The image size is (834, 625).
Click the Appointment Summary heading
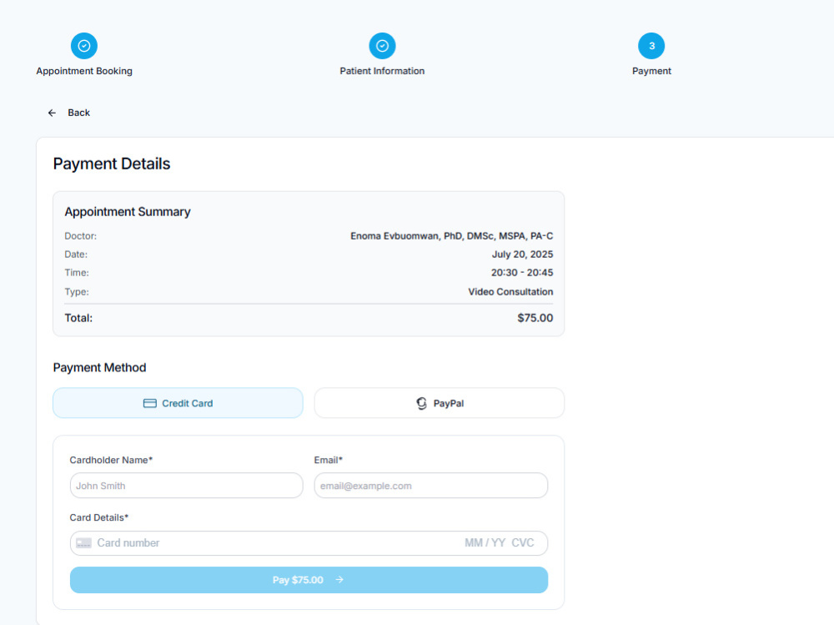[x=128, y=212]
